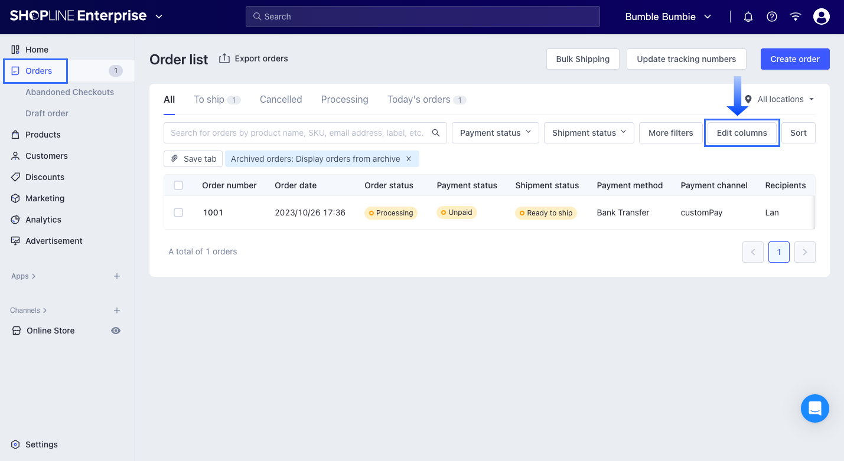Remove the Archived orders filter tag
Image resolution: width=844 pixels, height=461 pixels.
point(409,159)
